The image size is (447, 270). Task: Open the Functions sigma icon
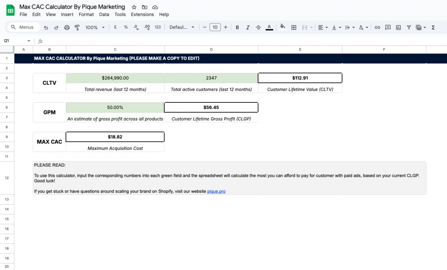[x=433, y=27]
